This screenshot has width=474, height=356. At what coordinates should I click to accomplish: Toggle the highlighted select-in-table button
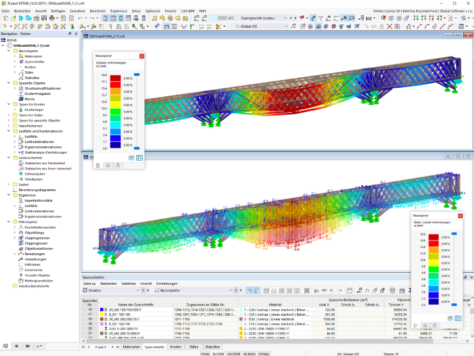(x=249, y=290)
